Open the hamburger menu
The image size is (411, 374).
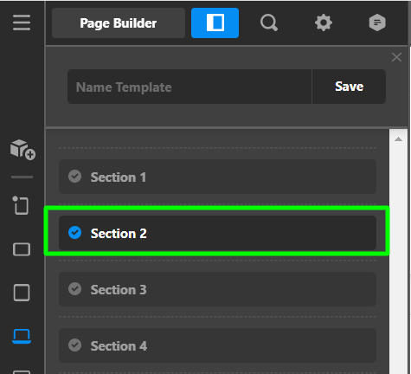point(22,23)
